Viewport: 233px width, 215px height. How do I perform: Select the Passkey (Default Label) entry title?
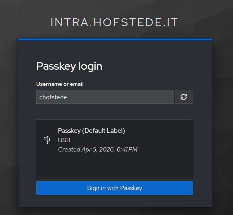[x=91, y=131]
